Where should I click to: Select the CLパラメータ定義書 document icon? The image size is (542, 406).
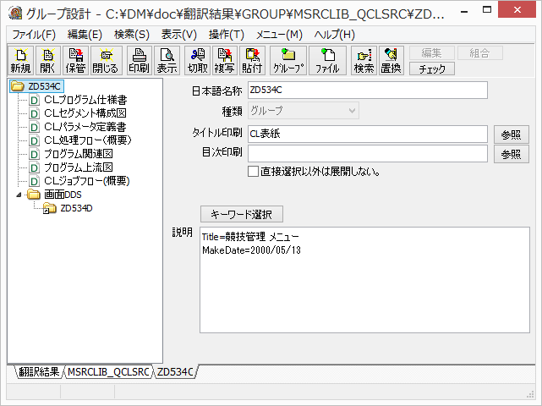click(34, 127)
